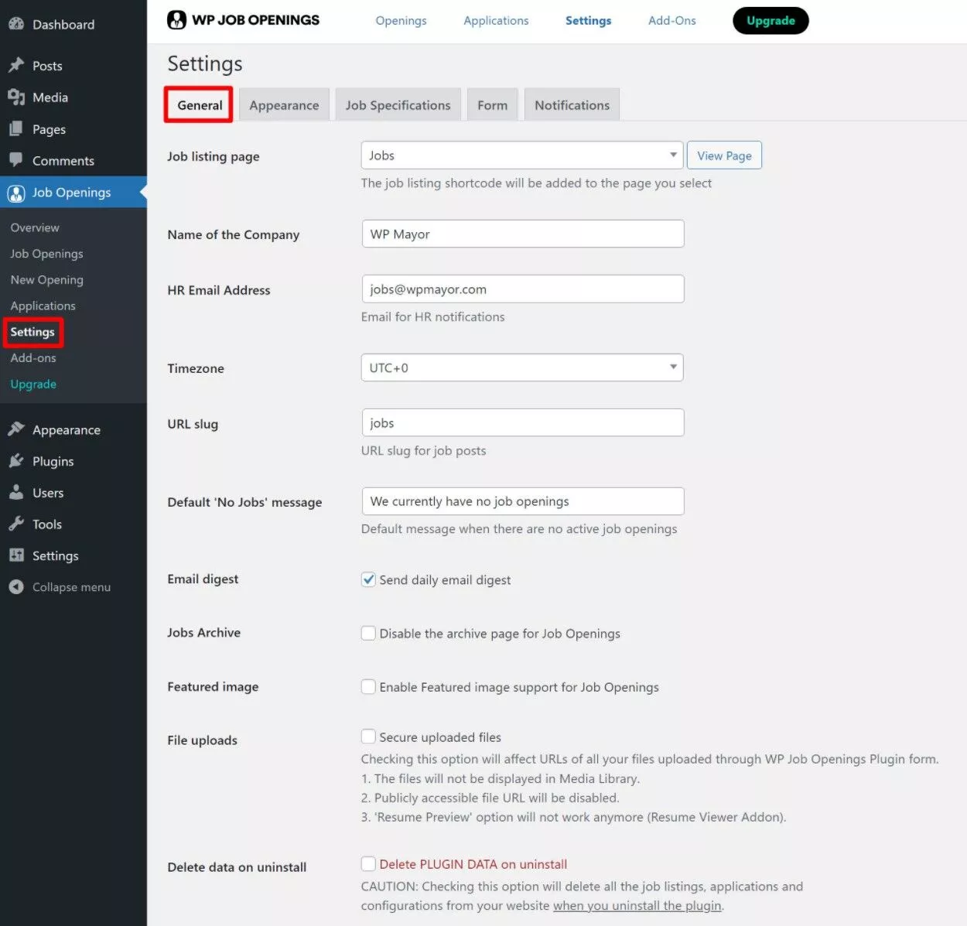Open Job Openings submenu item
967x926 pixels.
[x=46, y=254]
